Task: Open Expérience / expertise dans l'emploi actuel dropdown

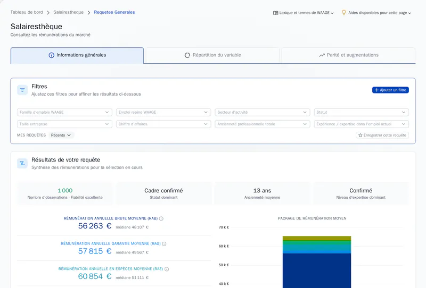Action: 362,124
